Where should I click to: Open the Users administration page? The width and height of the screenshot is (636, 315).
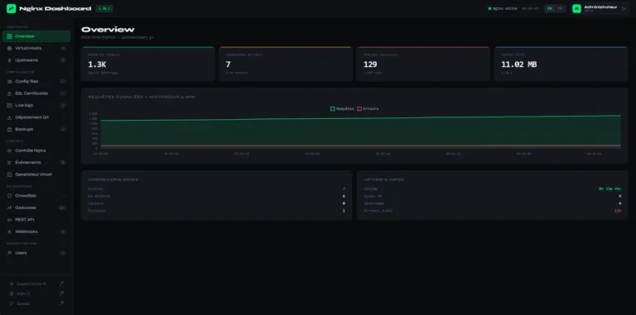pyautogui.click(x=36, y=253)
